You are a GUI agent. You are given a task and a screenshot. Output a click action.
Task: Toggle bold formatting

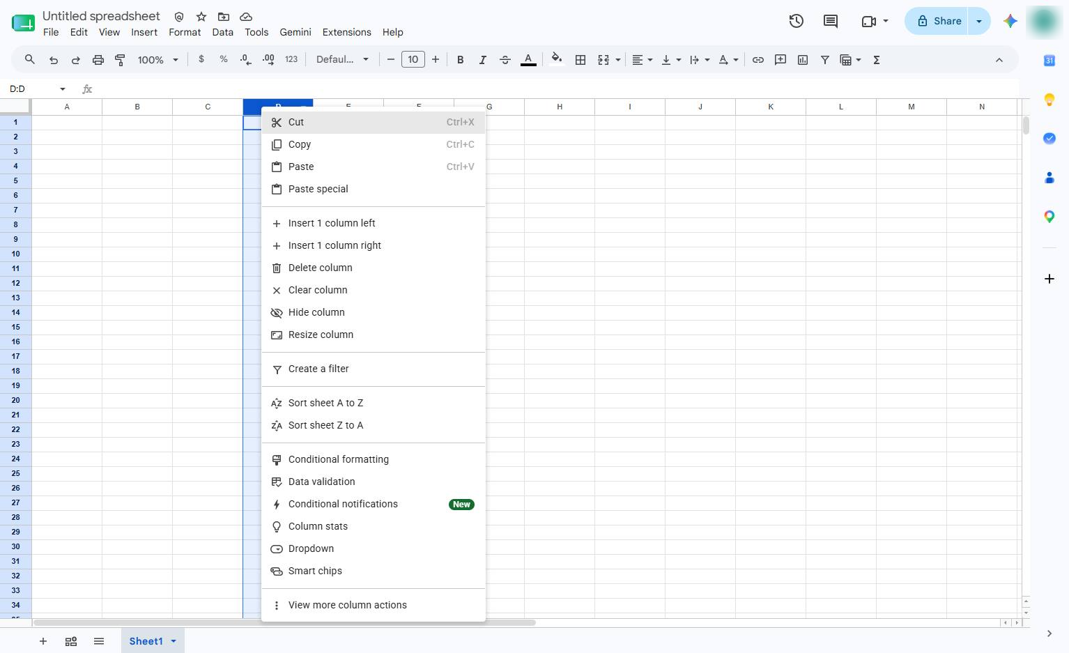[x=460, y=60]
